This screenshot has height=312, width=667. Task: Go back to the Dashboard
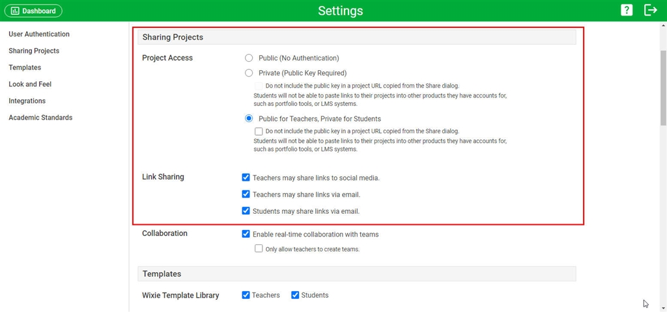[34, 11]
